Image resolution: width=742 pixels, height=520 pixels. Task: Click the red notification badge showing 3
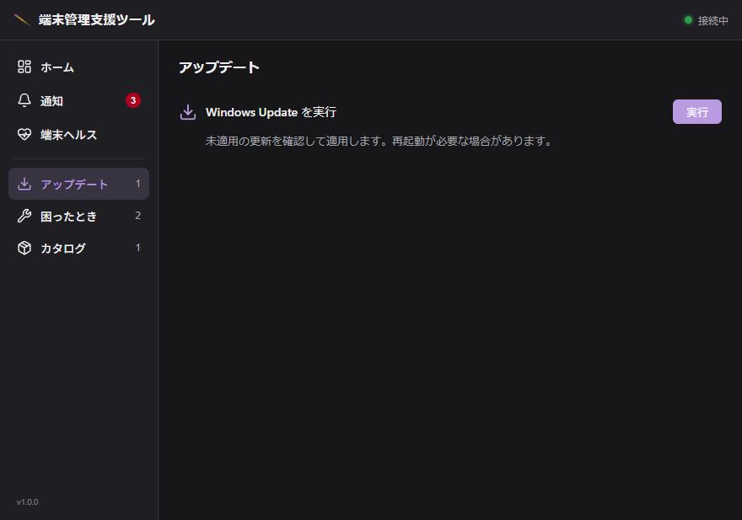tap(133, 100)
